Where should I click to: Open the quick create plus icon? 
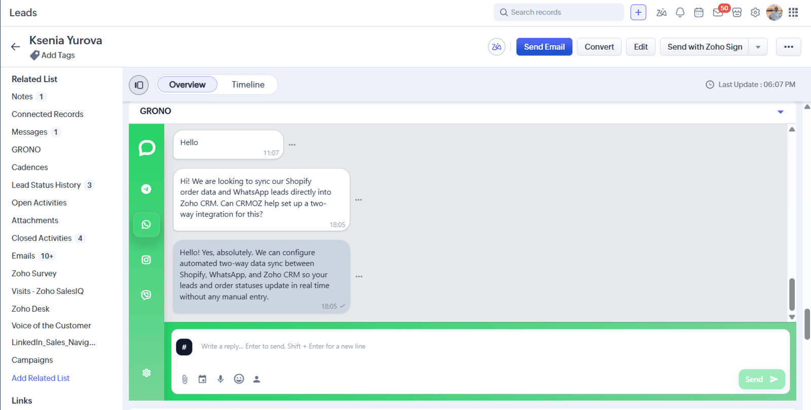tap(638, 12)
